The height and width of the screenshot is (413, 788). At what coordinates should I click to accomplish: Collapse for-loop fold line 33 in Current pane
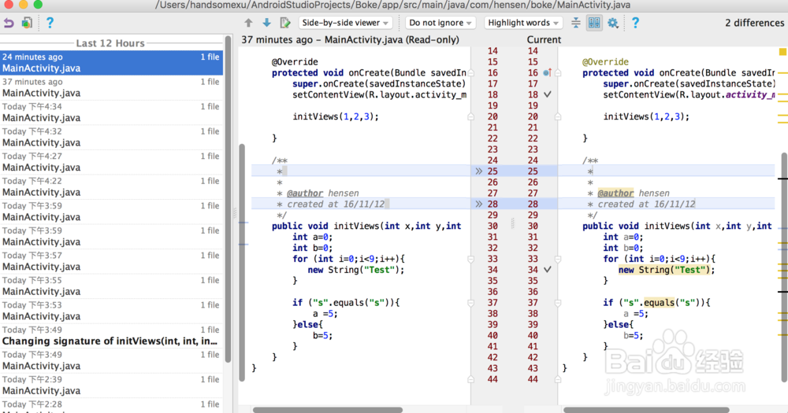[558, 260]
